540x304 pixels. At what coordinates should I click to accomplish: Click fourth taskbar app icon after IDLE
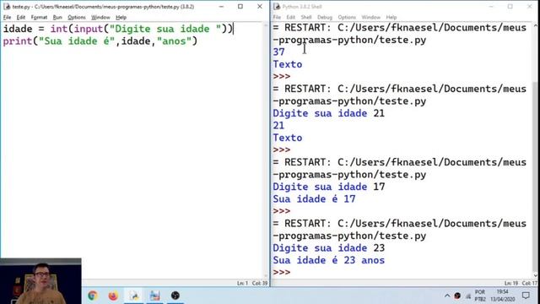[154, 296]
